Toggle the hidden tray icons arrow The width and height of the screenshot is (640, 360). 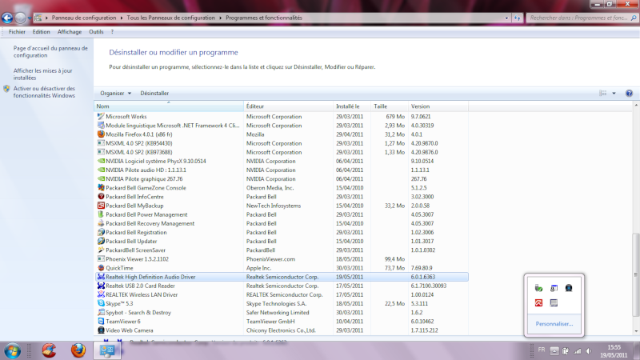(554, 351)
